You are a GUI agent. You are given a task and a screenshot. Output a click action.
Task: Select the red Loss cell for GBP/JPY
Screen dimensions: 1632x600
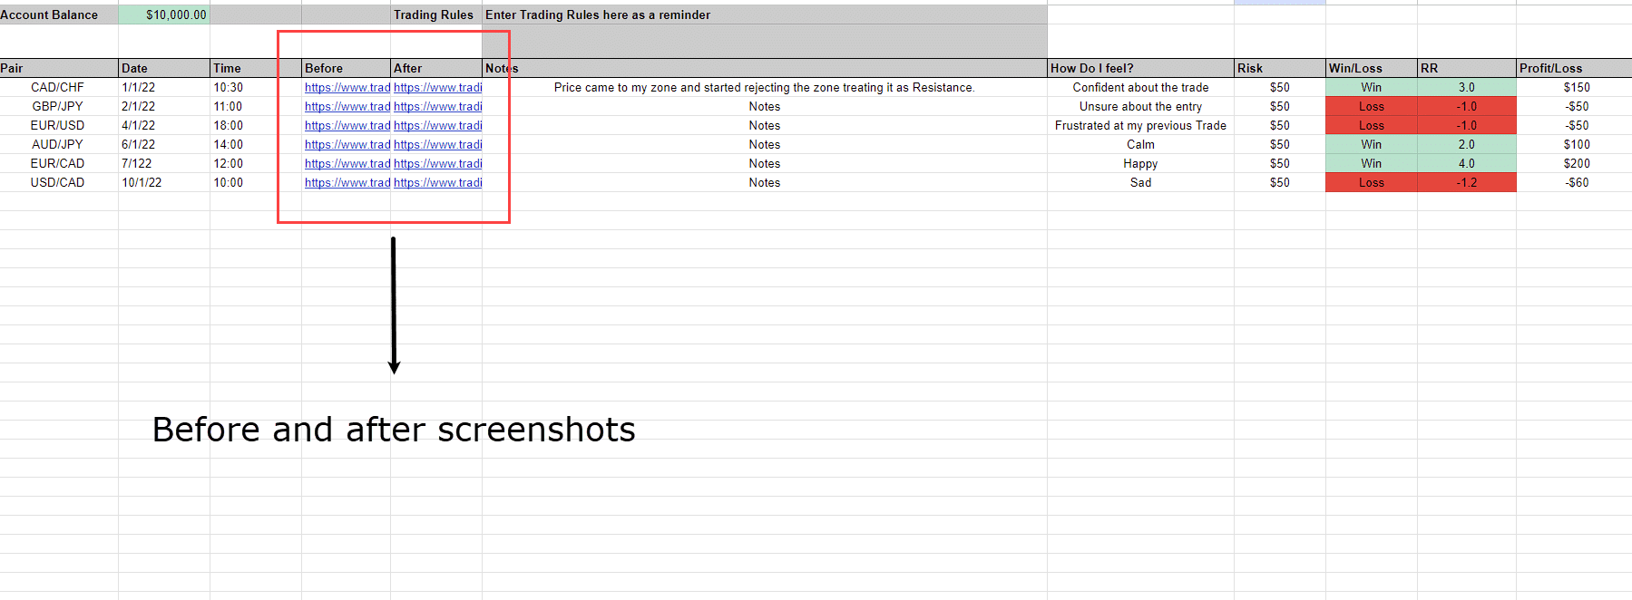(1372, 107)
